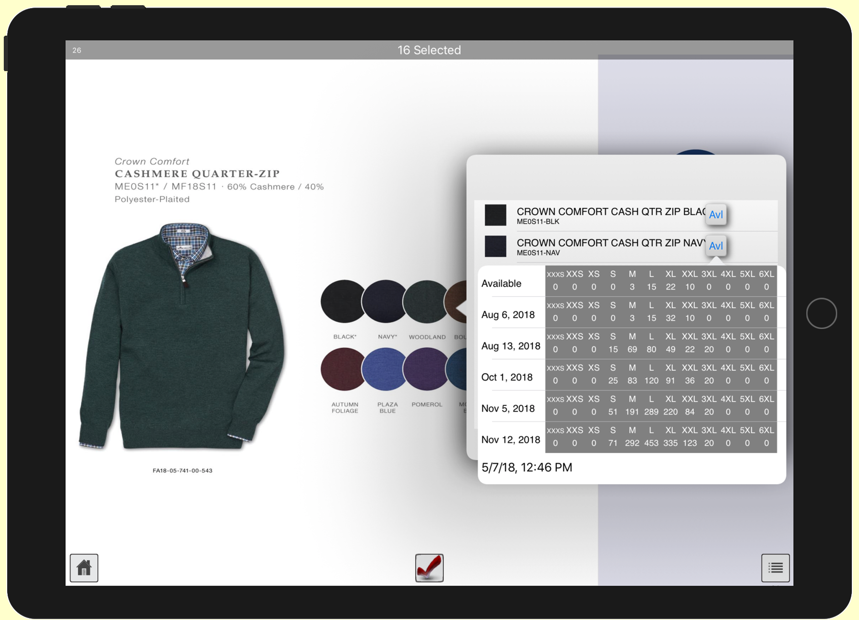The height and width of the screenshot is (620, 859).
Task: Show availability for Cash Qtr Zip Black
Action: [x=716, y=215]
